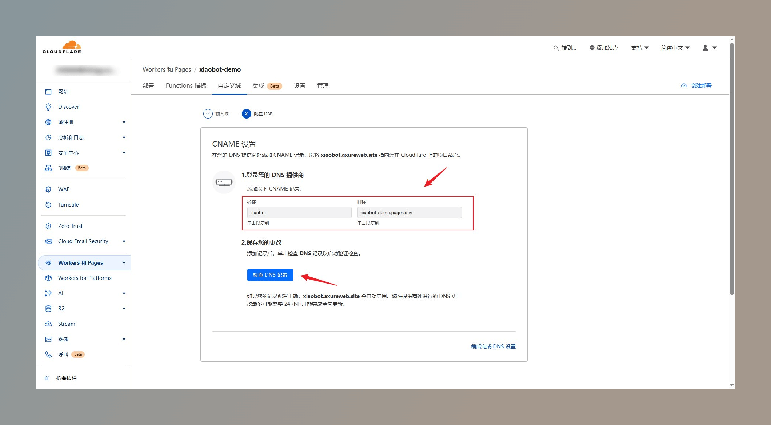Click the 跟踪 network icon
Screen dimensions: 771x425
click(x=48, y=168)
